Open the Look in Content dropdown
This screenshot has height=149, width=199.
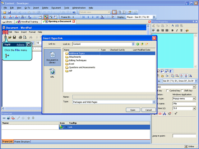(133, 44)
